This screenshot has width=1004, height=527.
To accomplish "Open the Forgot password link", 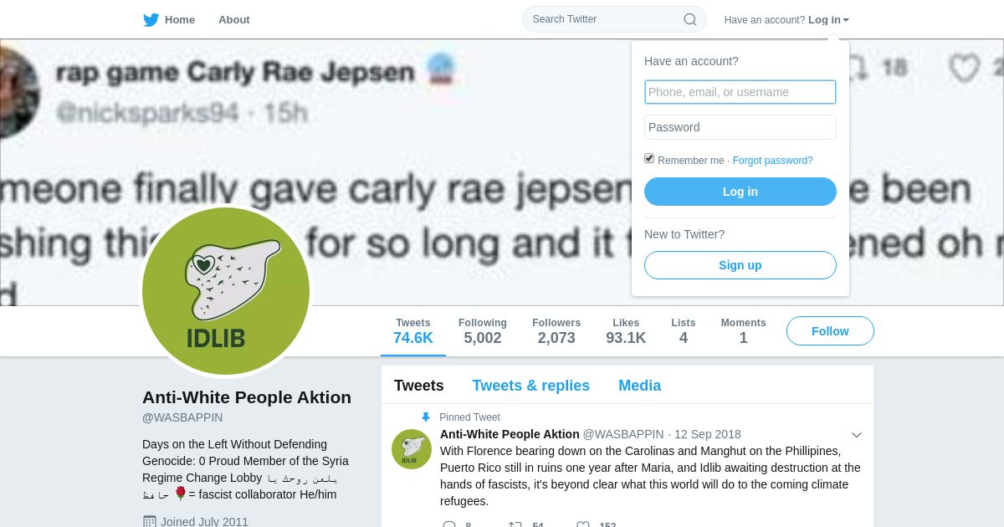I will click(772, 161).
